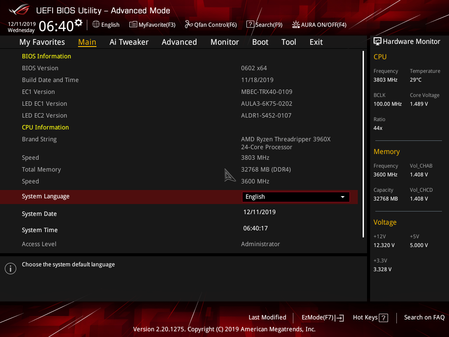Viewport: 449px width, 337px height.
Task: Switch to the Ai Tweaker tab
Action: (x=129, y=42)
